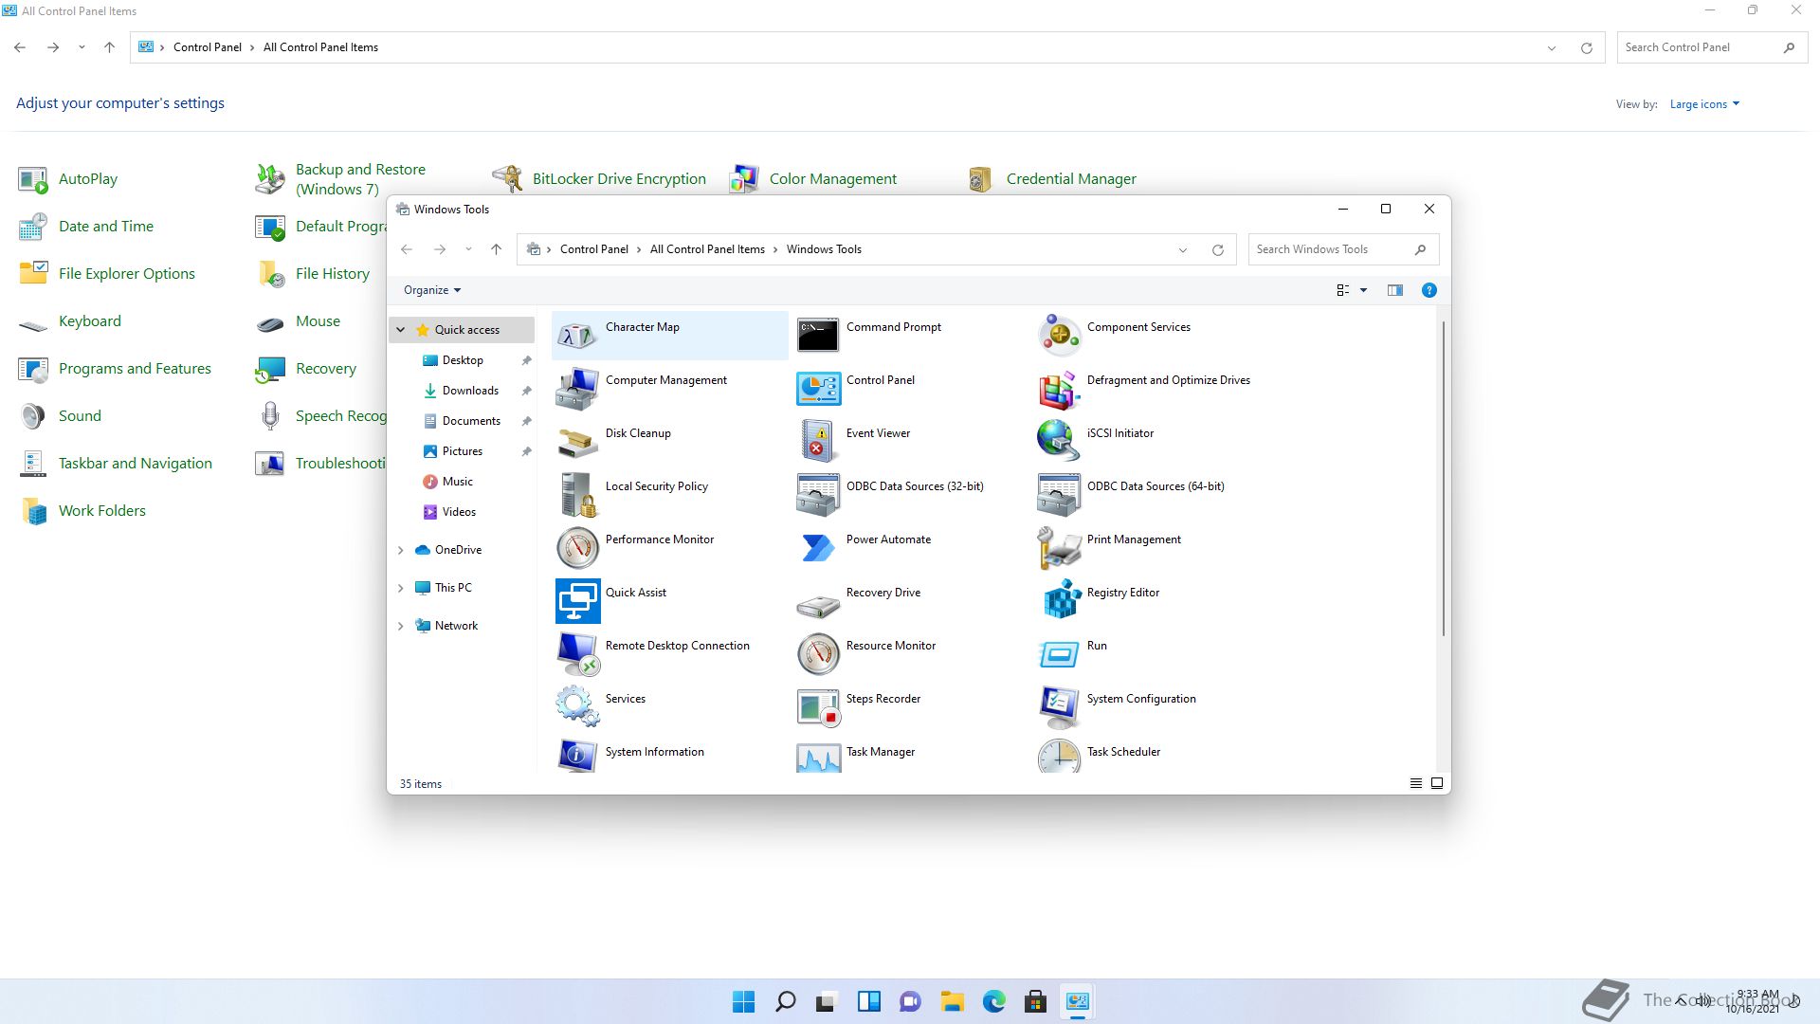Switch to large thumbnails view in status bar

pos(1437,783)
